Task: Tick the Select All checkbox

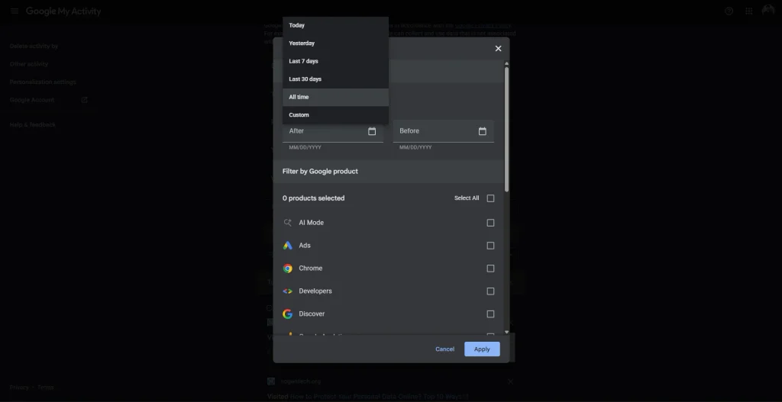Action: [491, 198]
